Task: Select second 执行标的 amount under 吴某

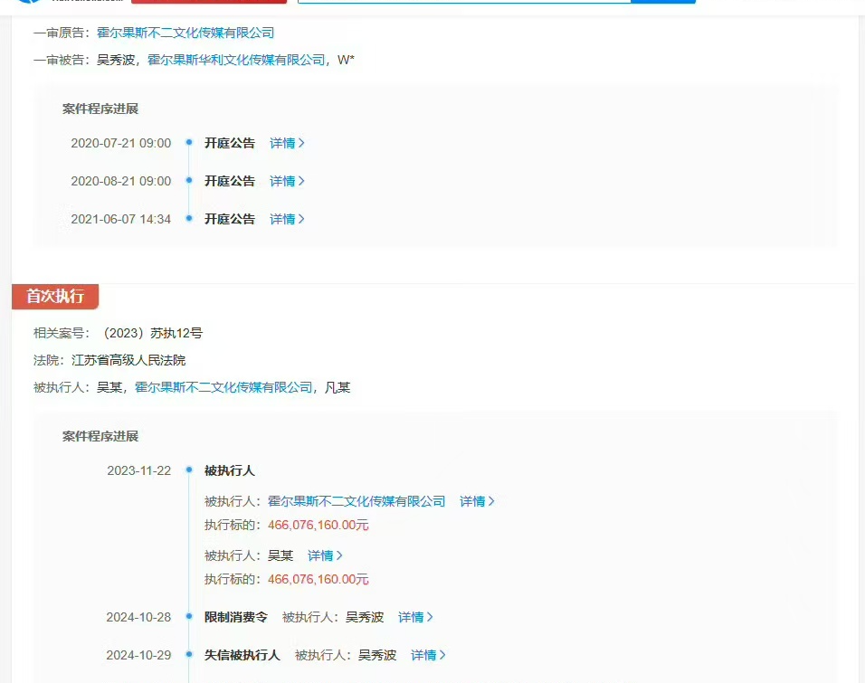Action: [318, 579]
